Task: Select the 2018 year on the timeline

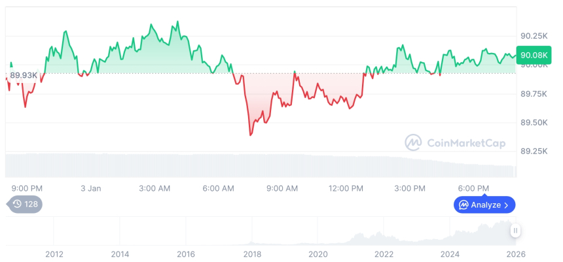Action: tap(252, 254)
